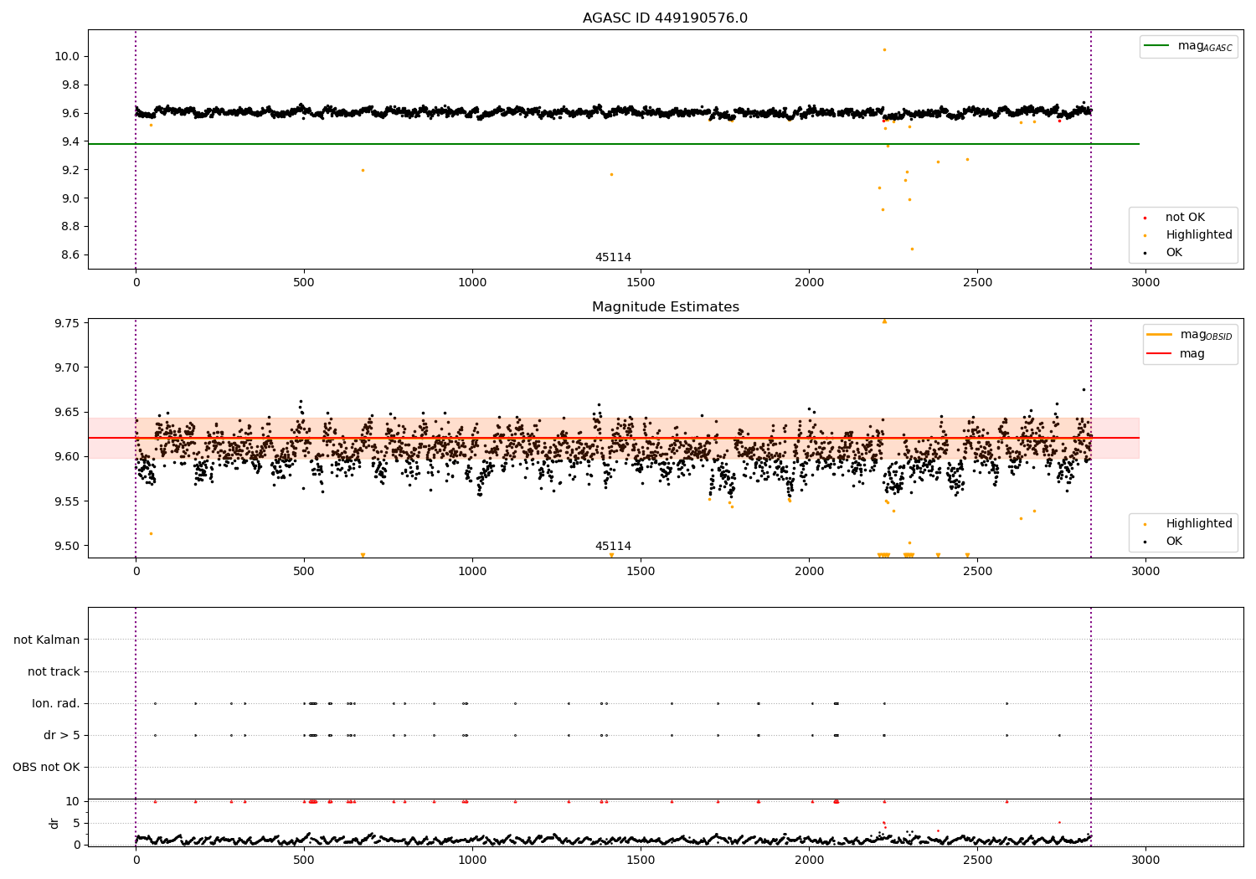Click the 'AGASC ID 449190576.0' plot title

(665, 18)
